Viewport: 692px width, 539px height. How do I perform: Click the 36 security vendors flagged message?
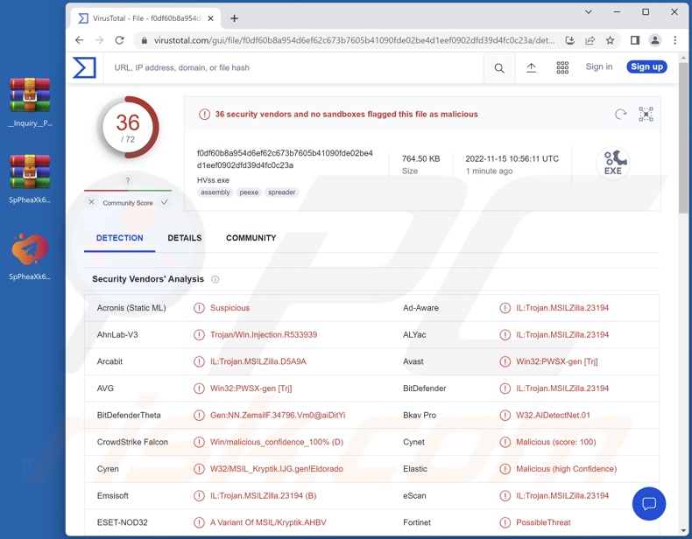click(x=347, y=114)
